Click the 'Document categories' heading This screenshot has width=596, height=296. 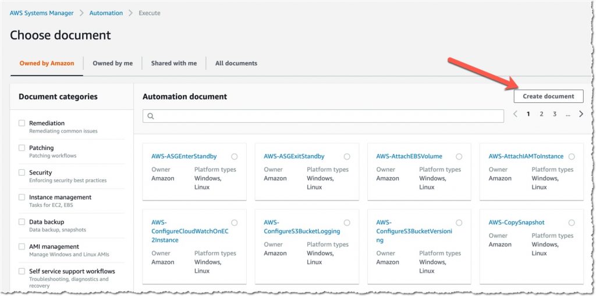pyautogui.click(x=58, y=97)
